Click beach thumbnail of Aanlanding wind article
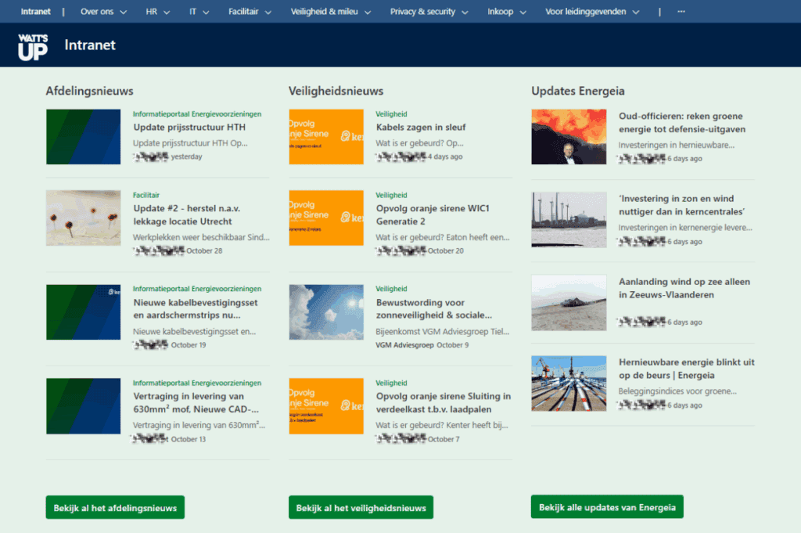 coord(569,303)
